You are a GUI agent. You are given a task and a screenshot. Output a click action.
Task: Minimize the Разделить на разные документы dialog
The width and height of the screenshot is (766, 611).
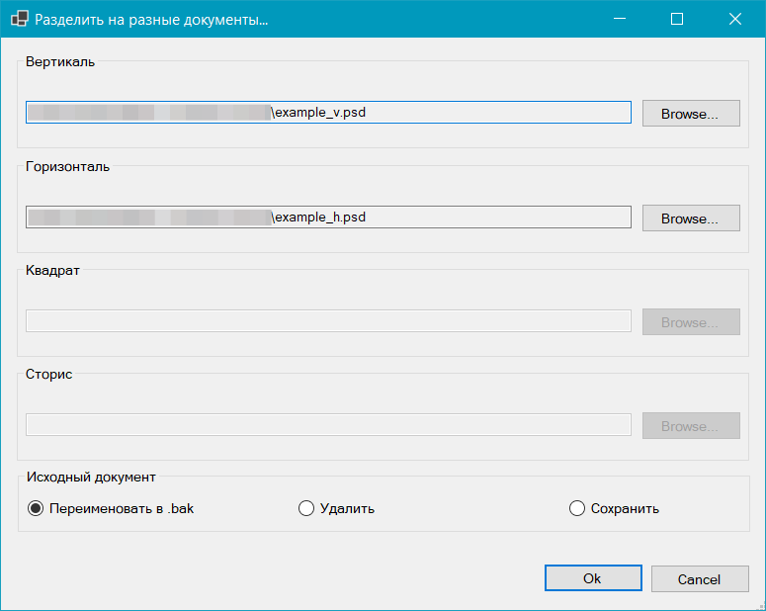pyautogui.click(x=620, y=19)
